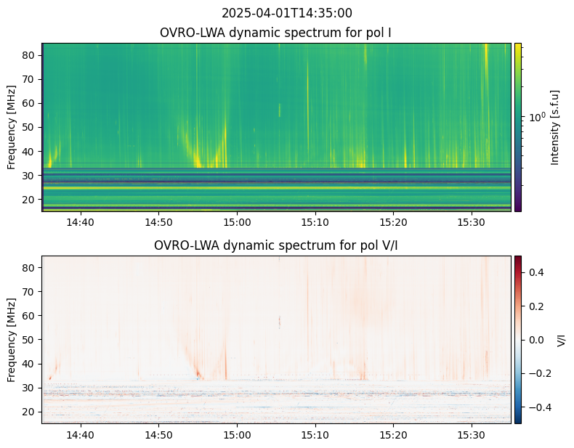Click the bright burst near 14:55 in pol I
574x448 pixels.
(197, 160)
